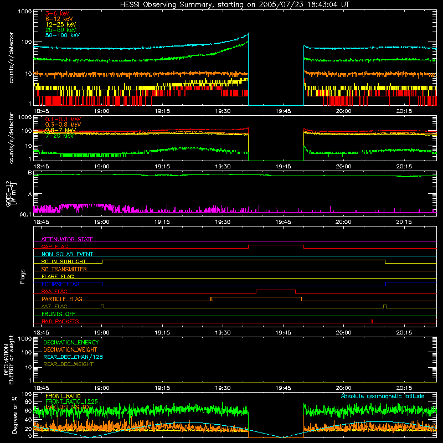Select the '6-12 keV' legend label
The image size is (443, 443).
tap(59, 19)
